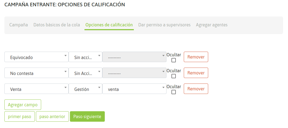Viewport: 288px width, 128px height.
Task: Go back with paso anterior button
Action: pos(52,116)
